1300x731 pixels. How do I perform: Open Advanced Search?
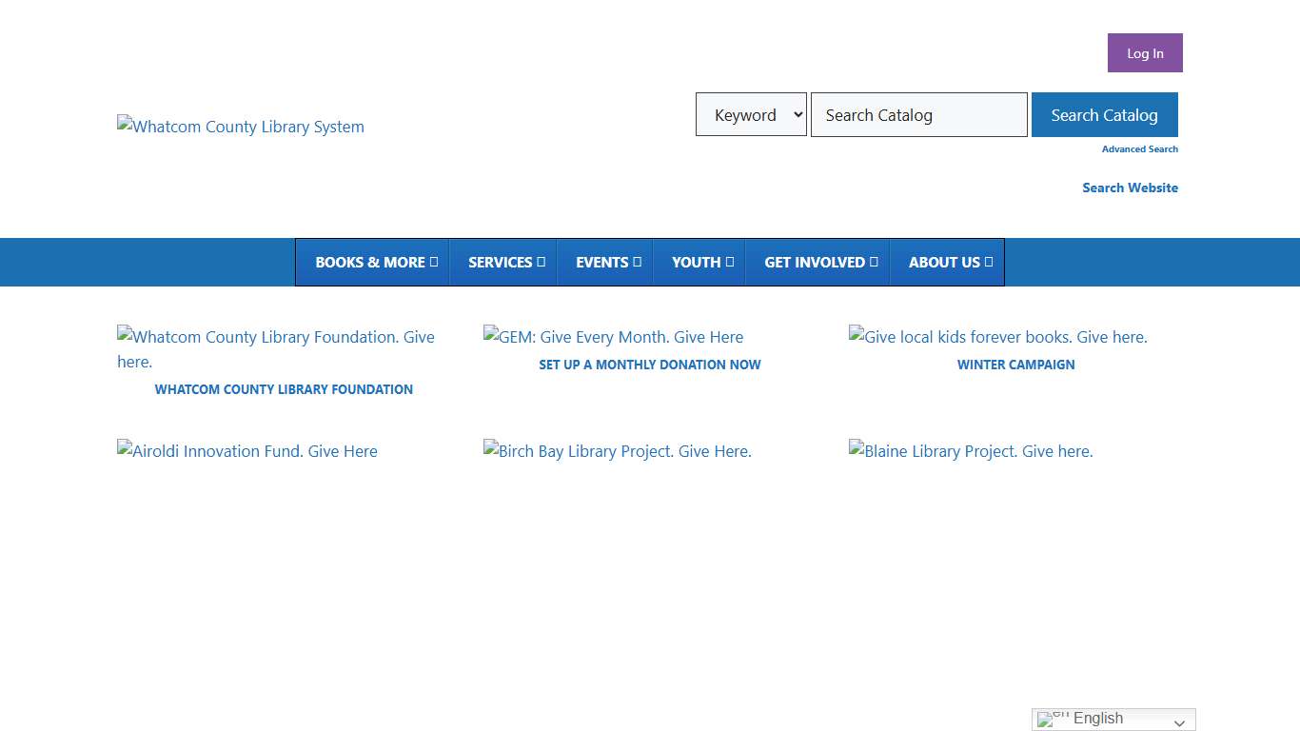pos(1139,148)
